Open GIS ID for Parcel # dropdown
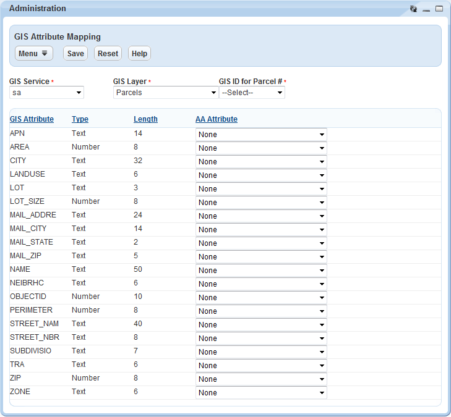This screenshot has width=451, height=417. pos(252,93)
